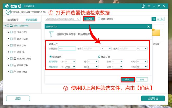The width and height of the screenshot is (172, 108).
Task: Open the 起始时间 day dropdown
Action: (117, 62)
